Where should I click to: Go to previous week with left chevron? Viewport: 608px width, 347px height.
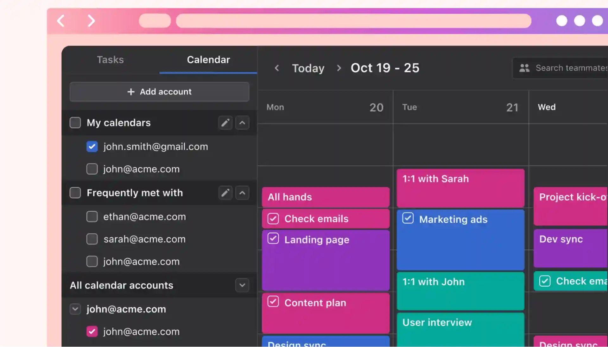[x=277, y=68]
